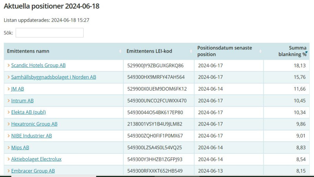
Task: Select LEI code 529900JY9ZBGUXGRKQ86
Action: pyautogui.click(x=155, y=66)
